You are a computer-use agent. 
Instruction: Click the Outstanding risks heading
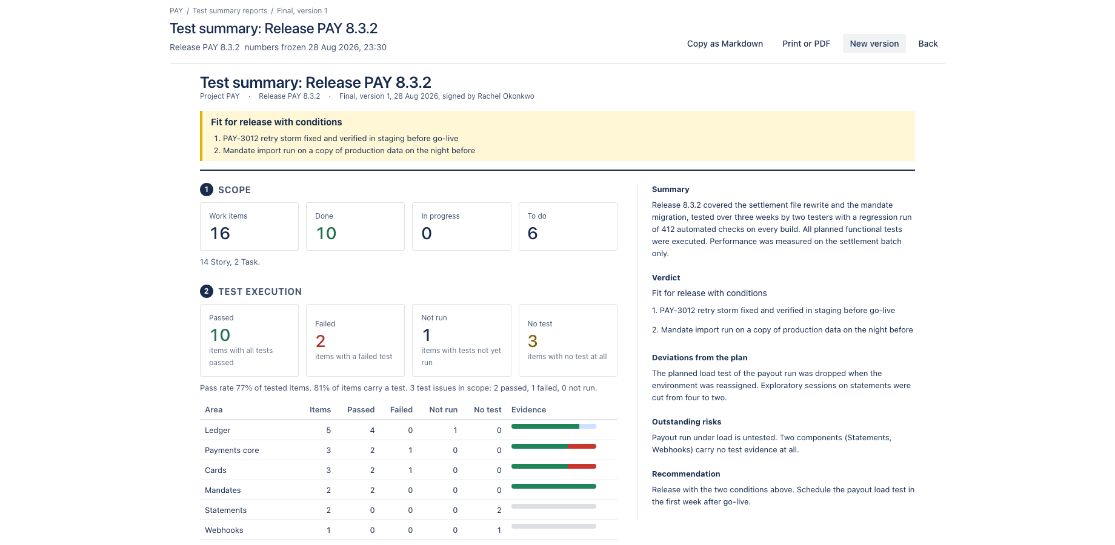(x=687, y=422)
